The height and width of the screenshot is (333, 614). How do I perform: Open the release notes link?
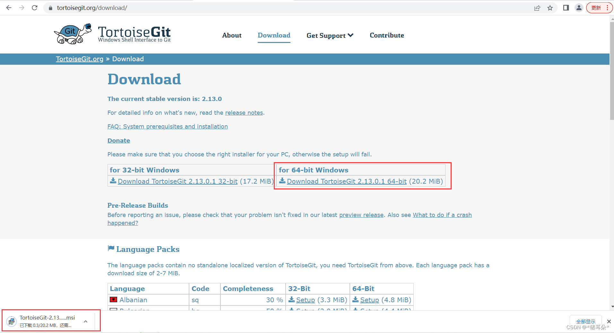click(244, 113)
